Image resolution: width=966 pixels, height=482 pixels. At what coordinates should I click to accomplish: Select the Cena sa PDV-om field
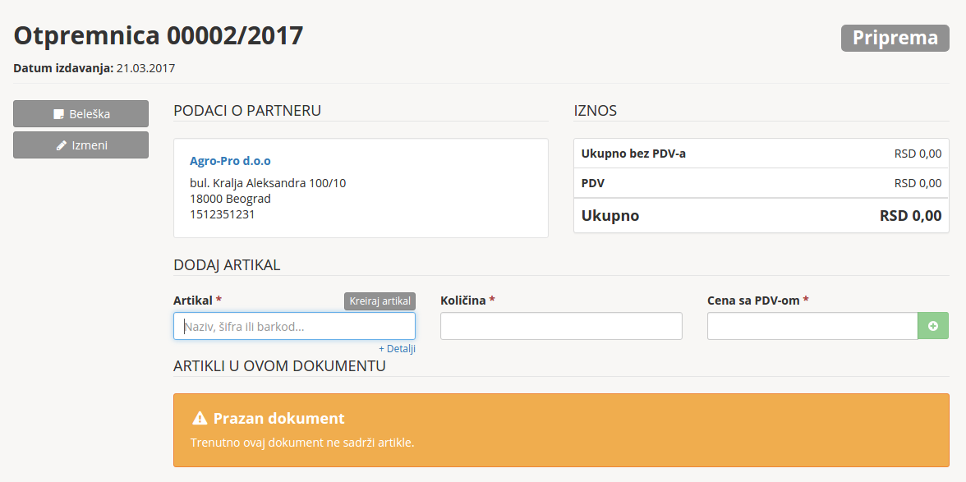point(812,326)
